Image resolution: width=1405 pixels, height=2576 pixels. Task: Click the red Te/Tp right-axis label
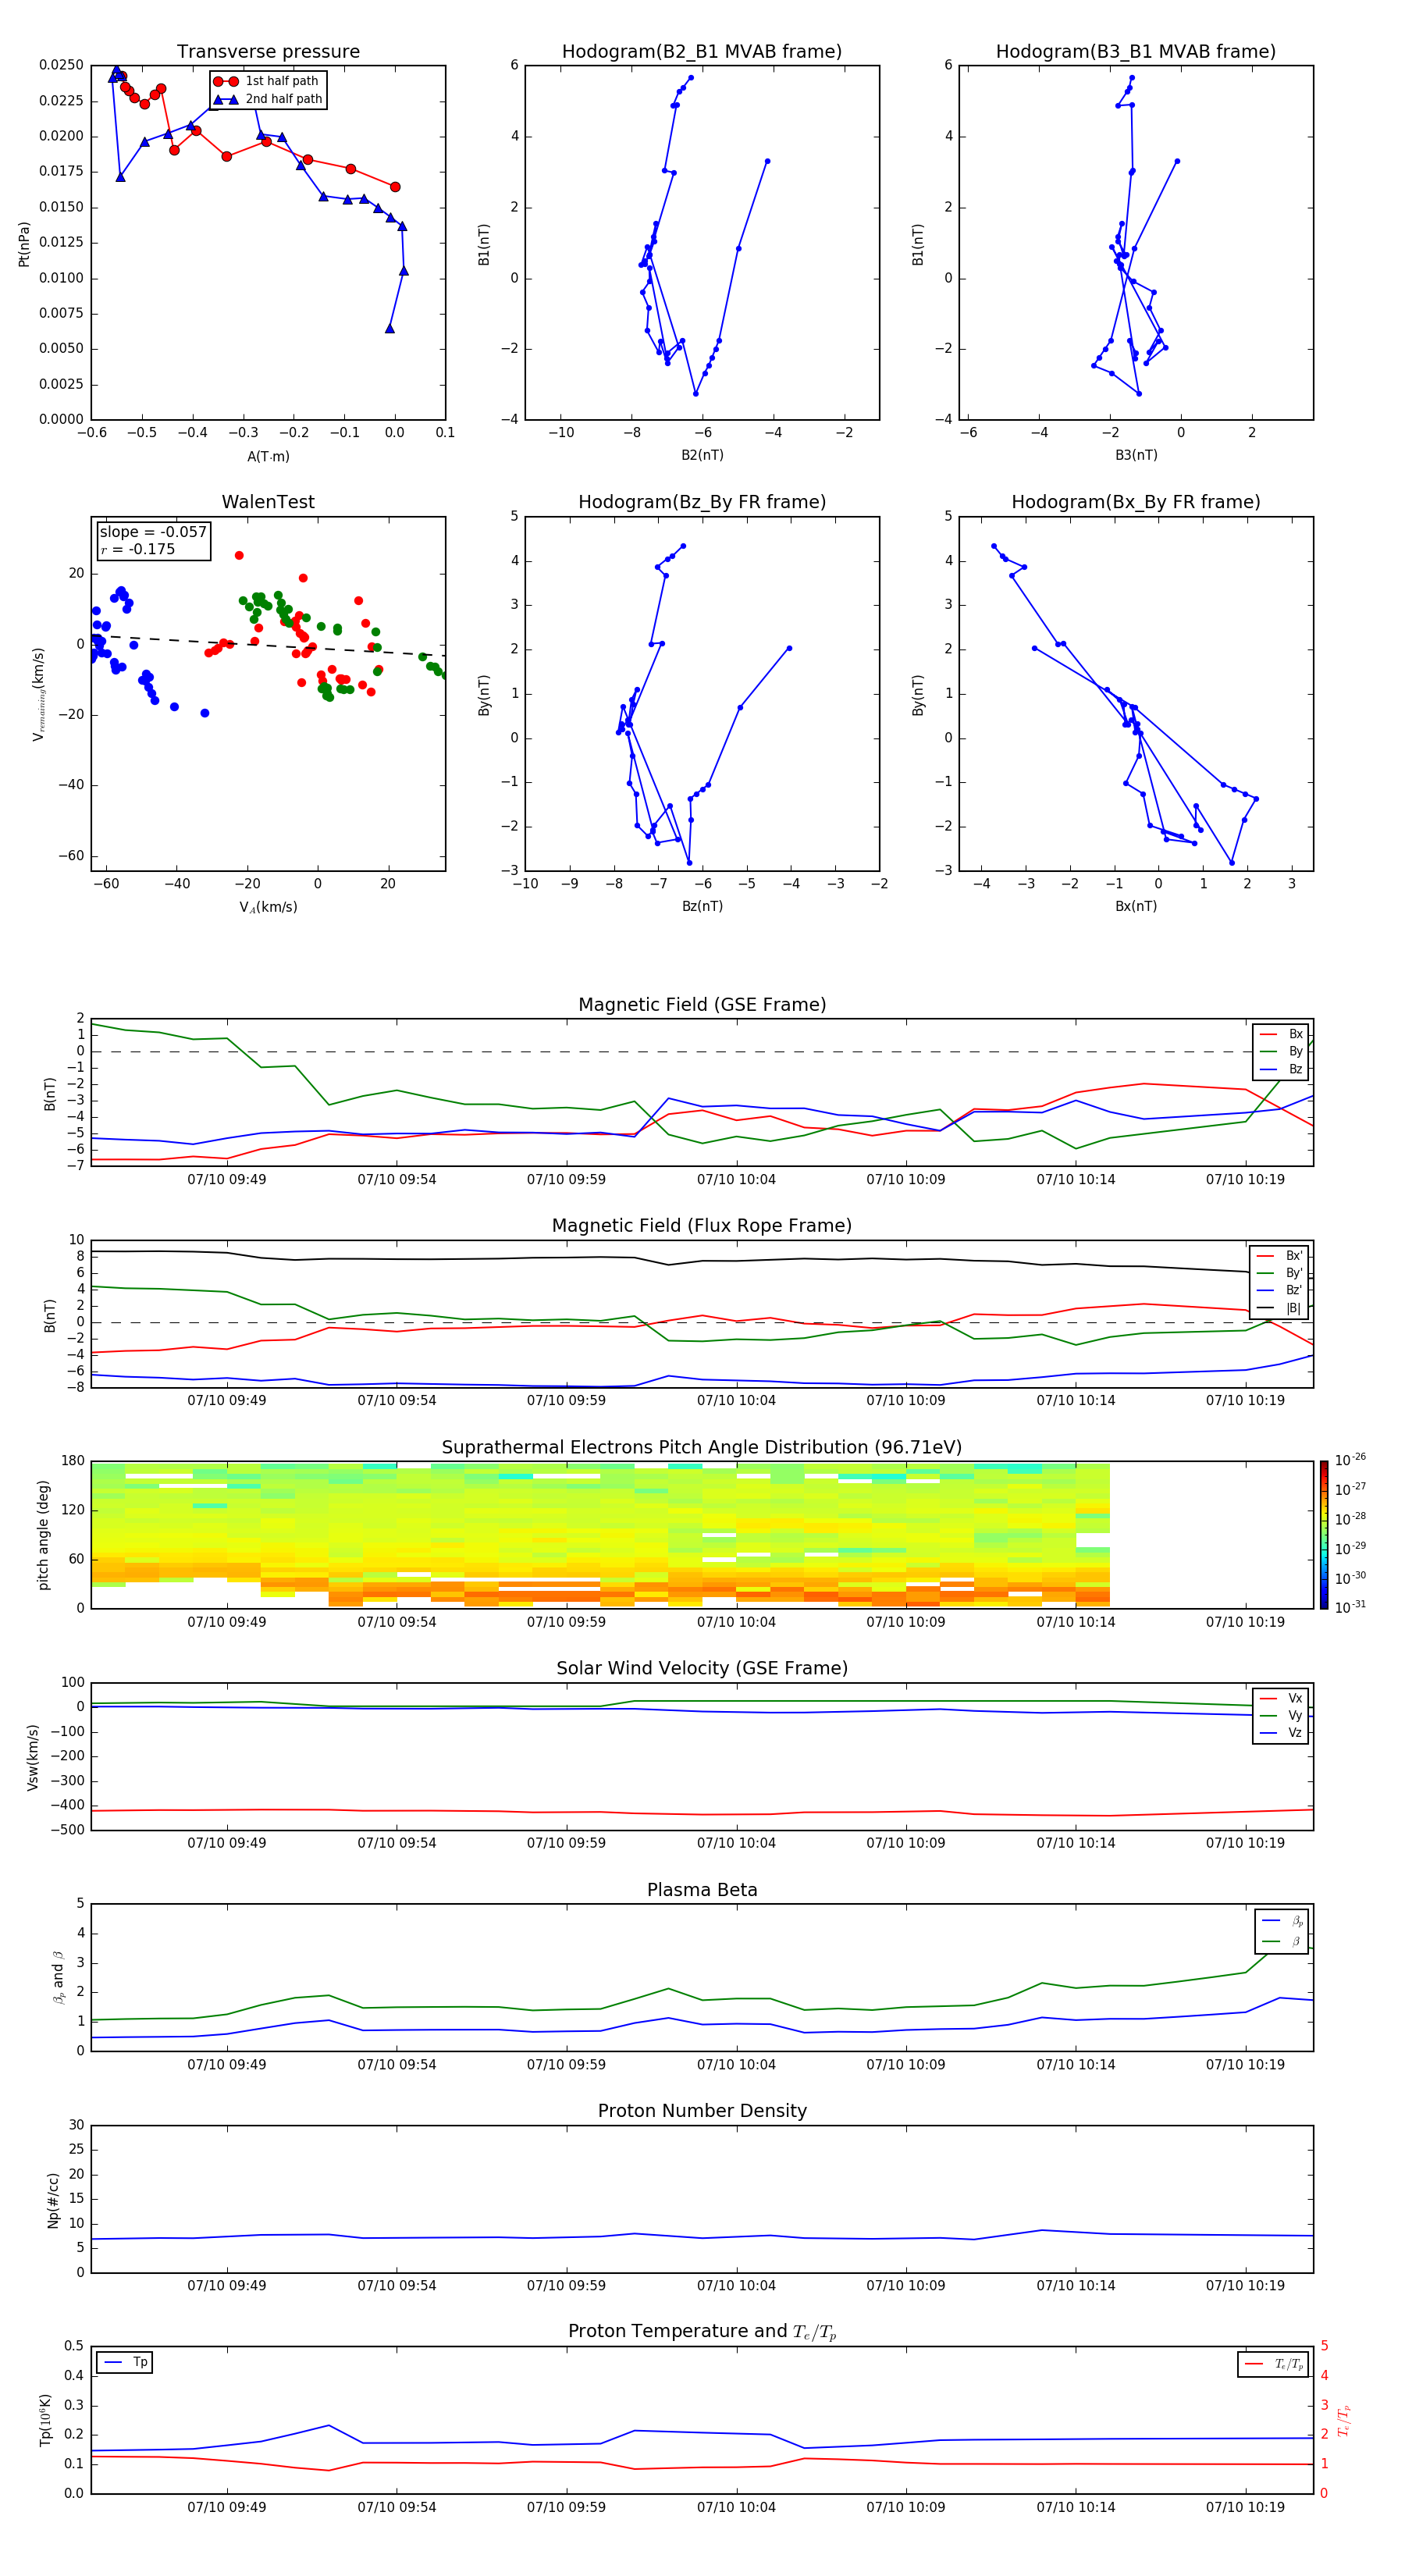[1343, 2421]
